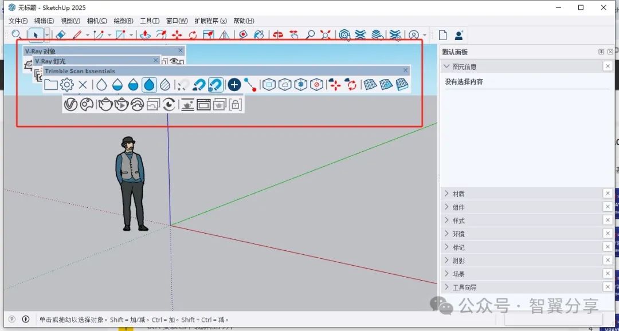Select the Arc tool
This screenshot has width=619, height=331.
[99, 35]
